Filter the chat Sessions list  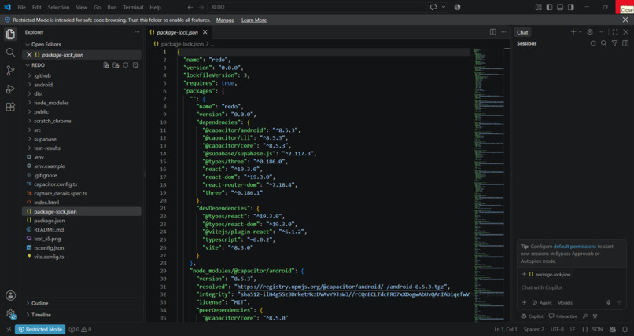(614, 43)
